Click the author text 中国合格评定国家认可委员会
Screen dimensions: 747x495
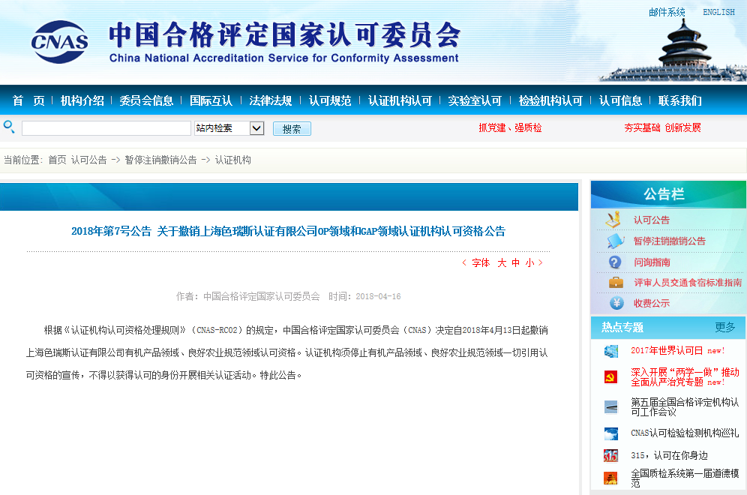pos(262,296)
